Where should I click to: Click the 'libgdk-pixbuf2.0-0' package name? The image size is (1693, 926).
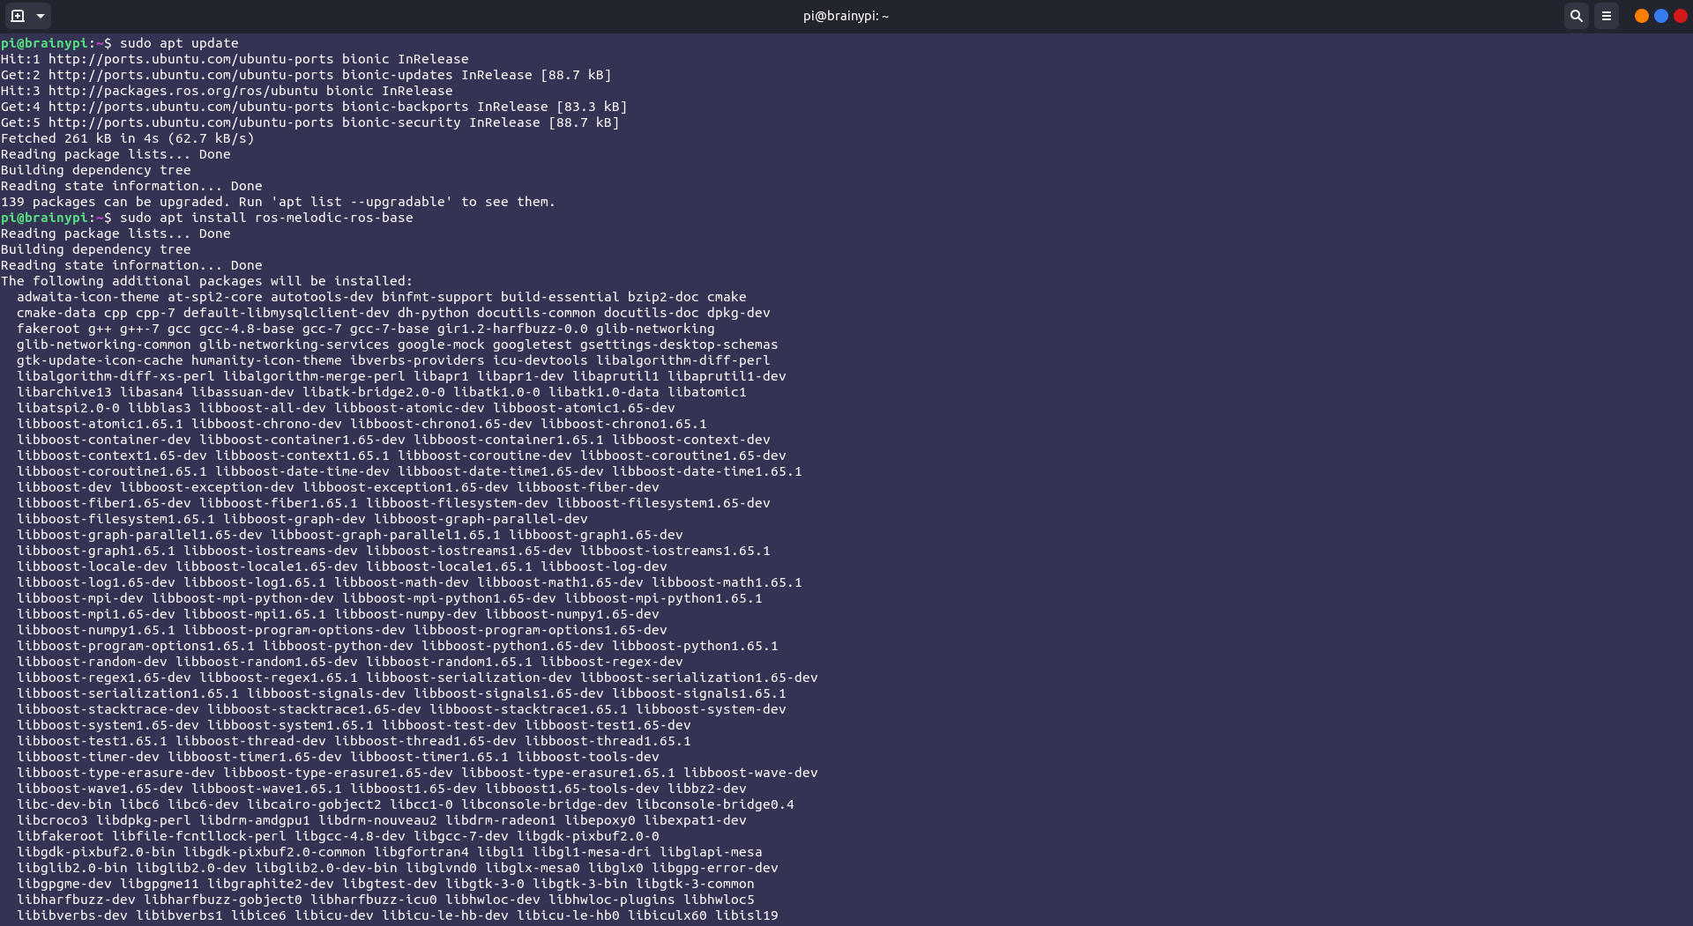point(587,836)
